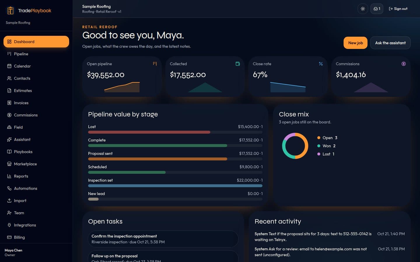Click the Close mix donut chart

[295, 146]
